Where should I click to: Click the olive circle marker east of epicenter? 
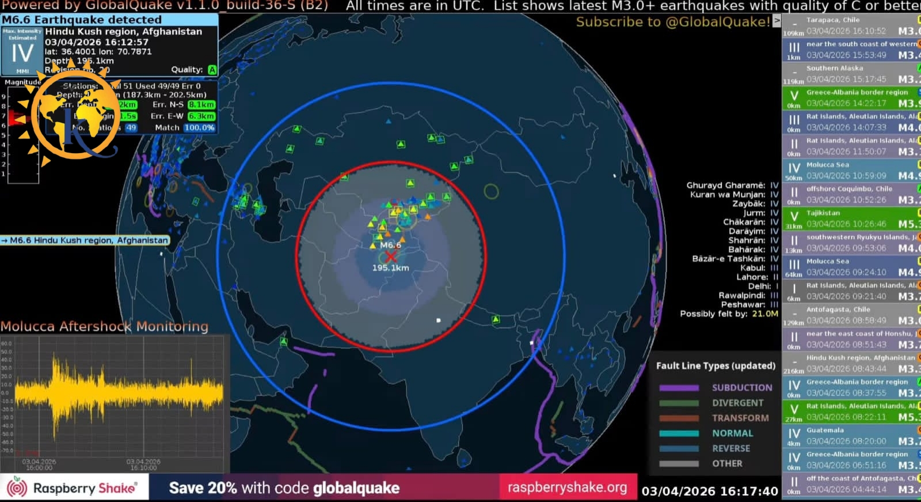coord(491,191)
